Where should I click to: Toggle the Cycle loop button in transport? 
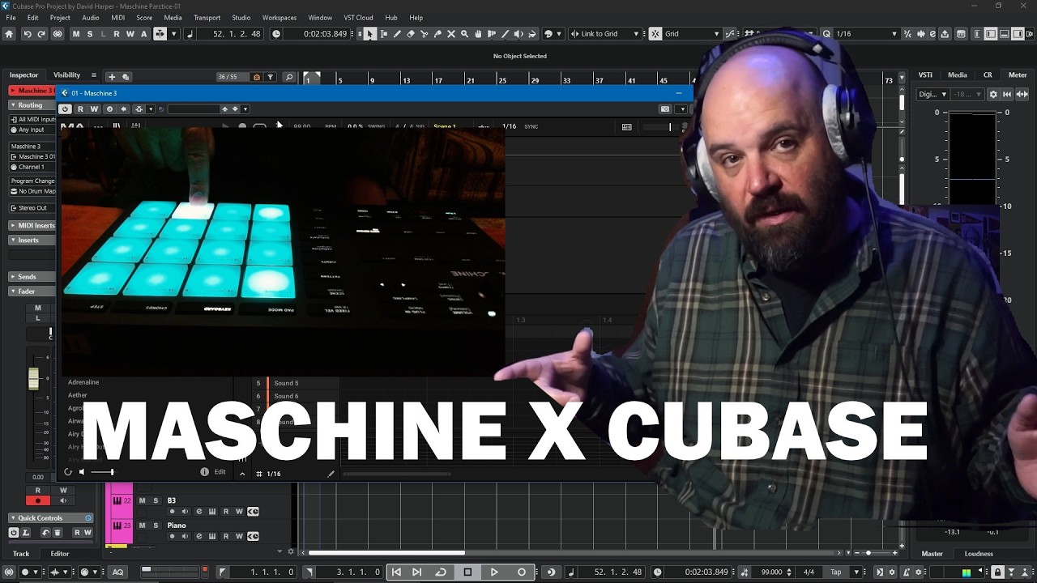tap(441, 572)
